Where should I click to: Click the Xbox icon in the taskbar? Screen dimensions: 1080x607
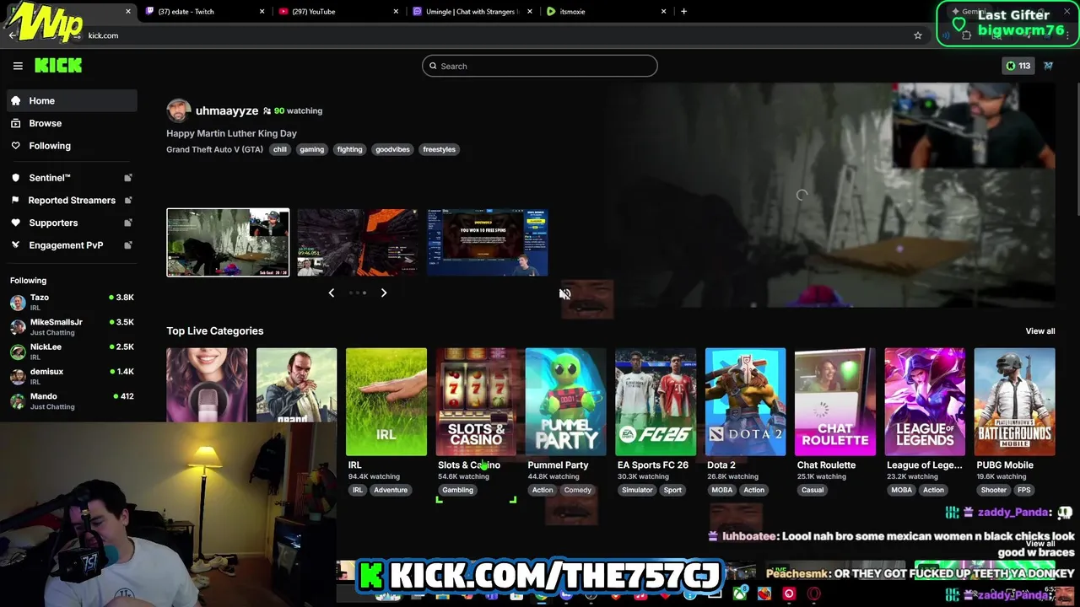pyautogui.click(x=740, y=594)
